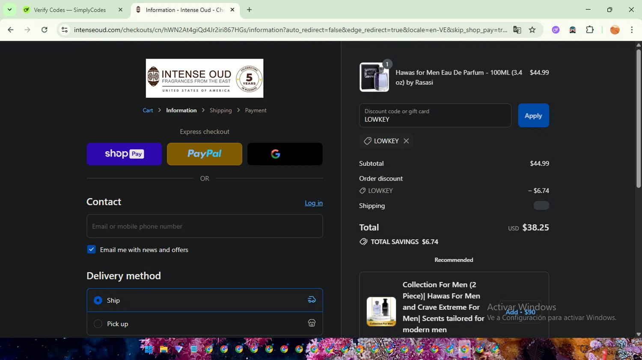Bookmark this page with the star icon
642x360 pixels.
tap(532, 30)
